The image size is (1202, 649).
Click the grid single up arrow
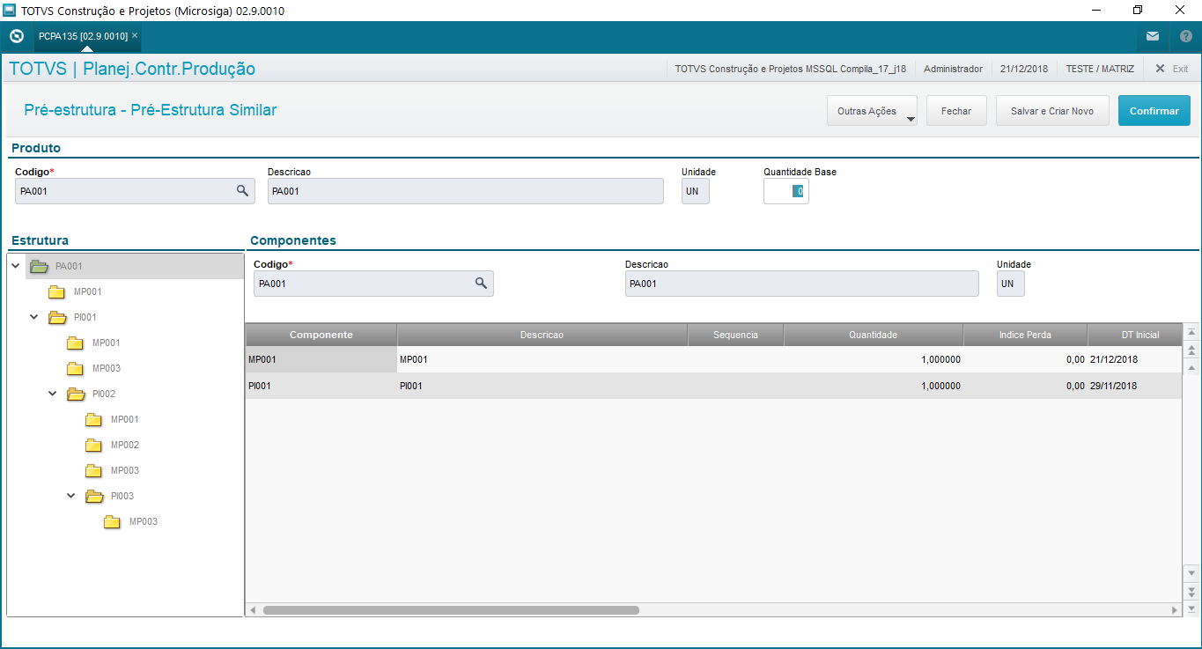(x=1192, y=366)
